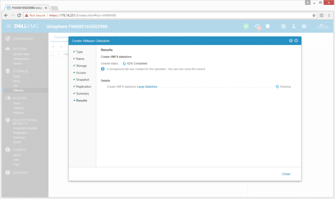Open the running jobs icon in header
Image resolution: width=335 pixels, height=199 pixels.
click(x=258, y=27)
